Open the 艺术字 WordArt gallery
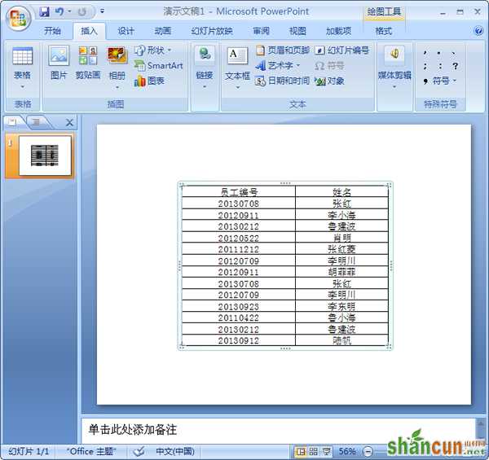 point(278,66)
